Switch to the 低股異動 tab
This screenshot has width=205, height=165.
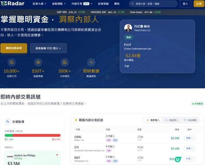(x=190, y=120)
